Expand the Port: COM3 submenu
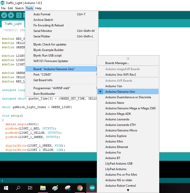The image size is (190, 193). pyautogui.click(x=61, y=75)
